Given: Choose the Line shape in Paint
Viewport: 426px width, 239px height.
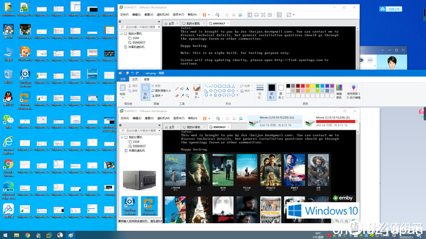Looking at the screenshot, I should (207, 87).
